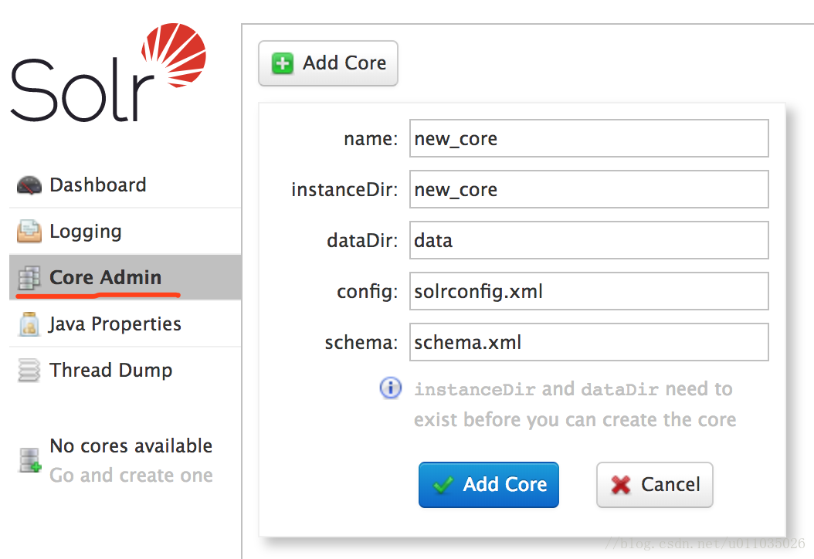Click the green plus icon on top Add Core
This screenshot has width=814, height=559.
click(283, 63)
